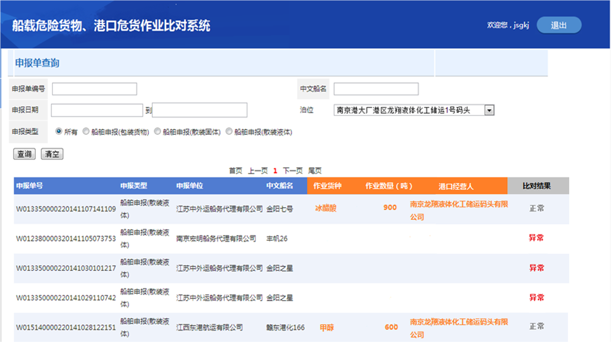
Task: Open the 泊位 berth dropdown
Action: pos(489,111)
